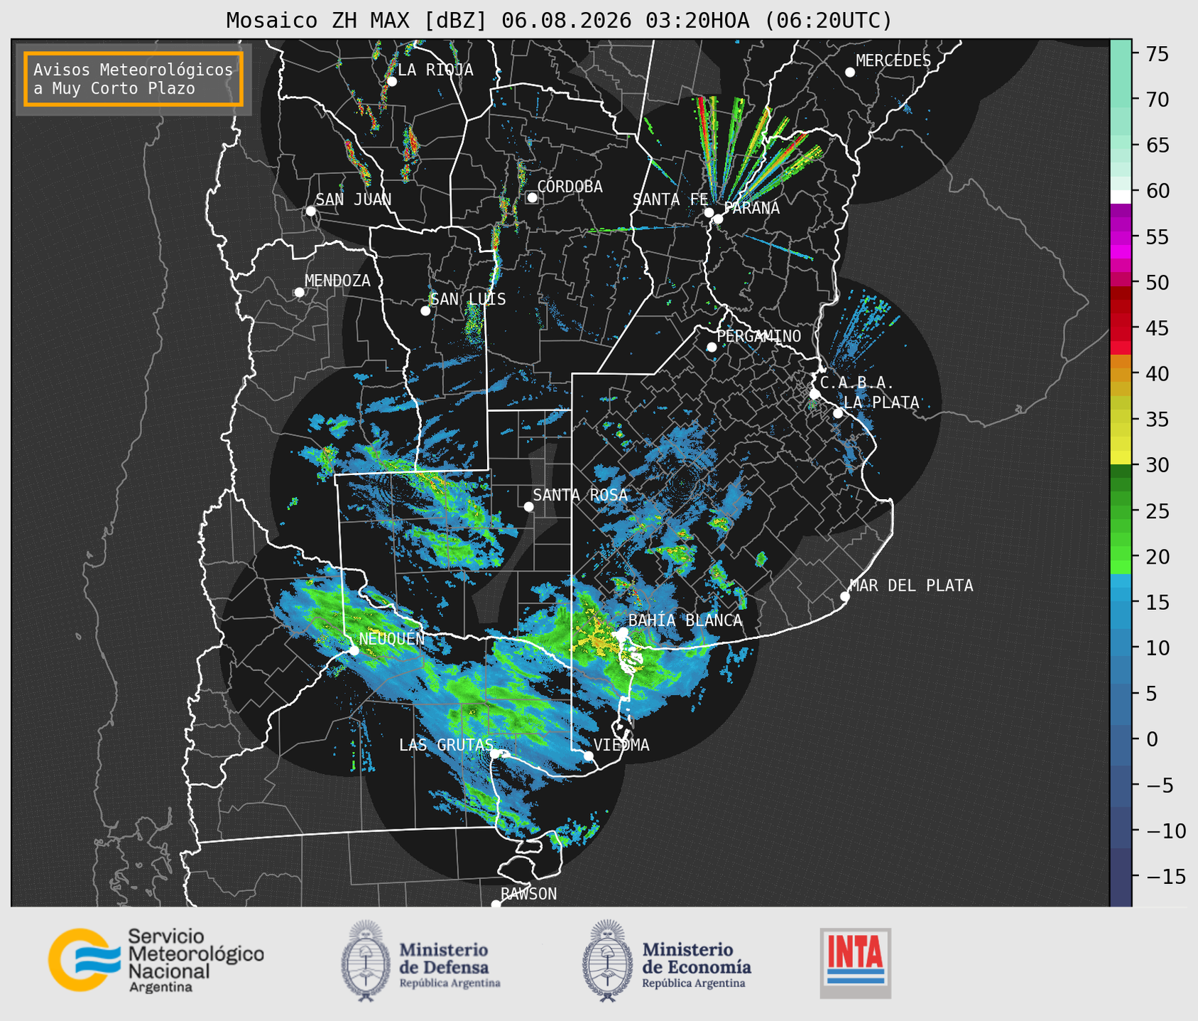Click the Neuquén city marker dot
The height and width of the screenshot is (1021, 1198).
[x=354, y=650]
